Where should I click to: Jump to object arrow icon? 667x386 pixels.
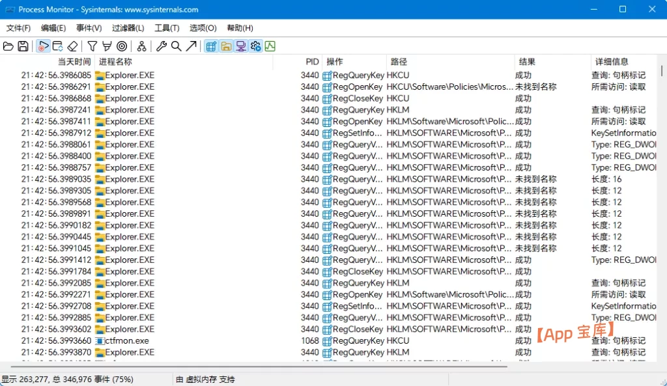pyautogui.click(x=191, y=46)
